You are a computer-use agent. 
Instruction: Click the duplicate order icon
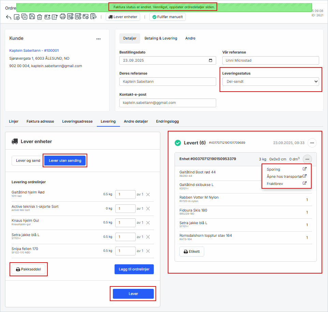click(x=25, y=17)
